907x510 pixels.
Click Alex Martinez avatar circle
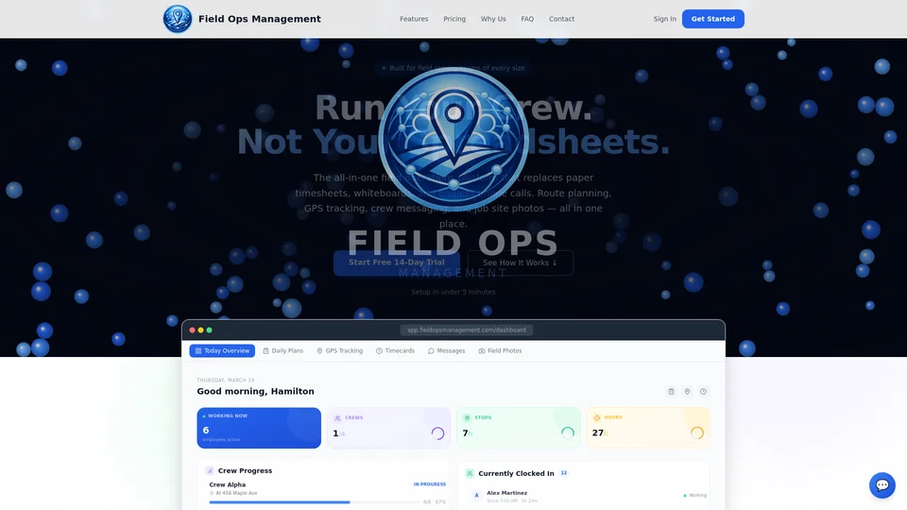[x=476, y=496]
